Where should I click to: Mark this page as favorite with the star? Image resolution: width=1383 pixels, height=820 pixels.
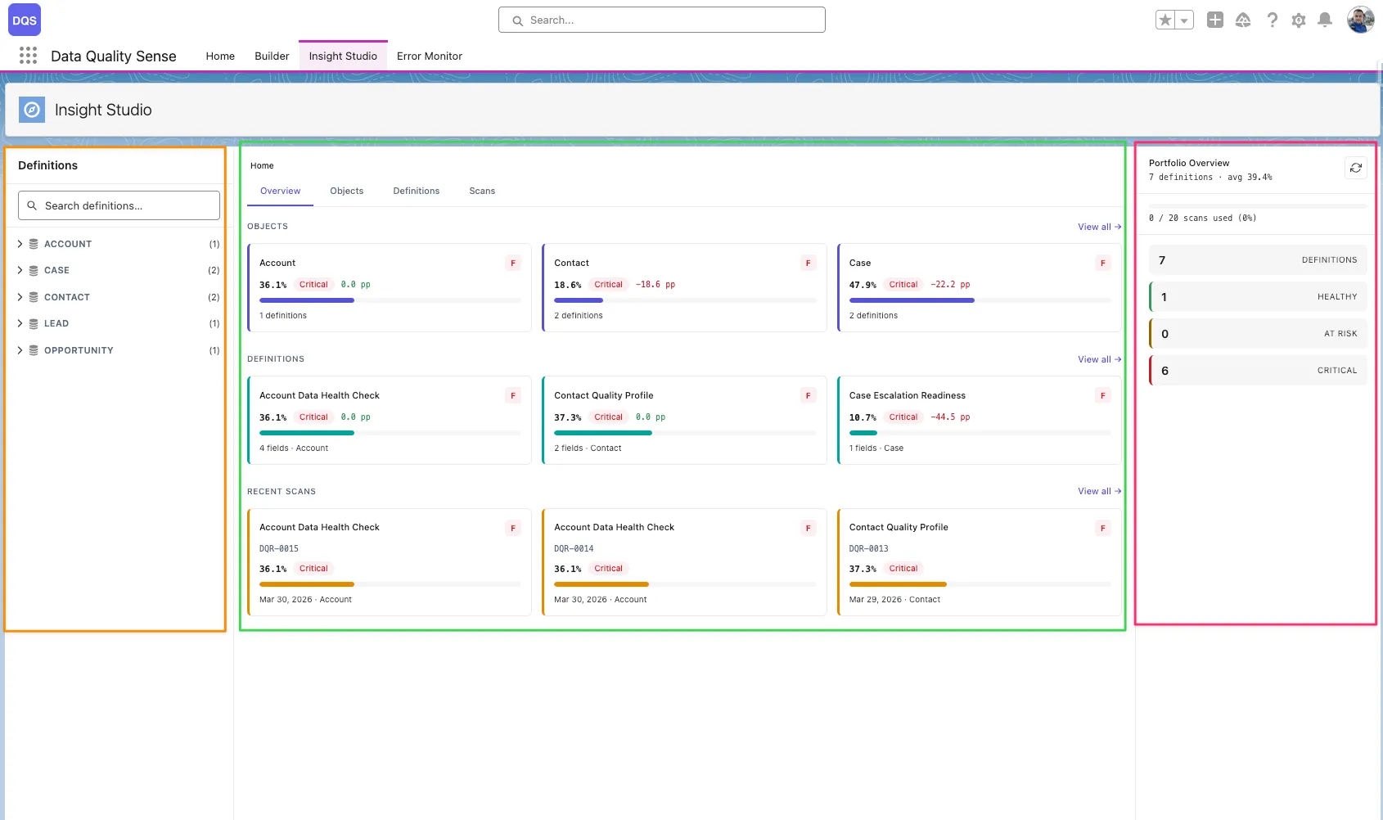(1165, 18)
